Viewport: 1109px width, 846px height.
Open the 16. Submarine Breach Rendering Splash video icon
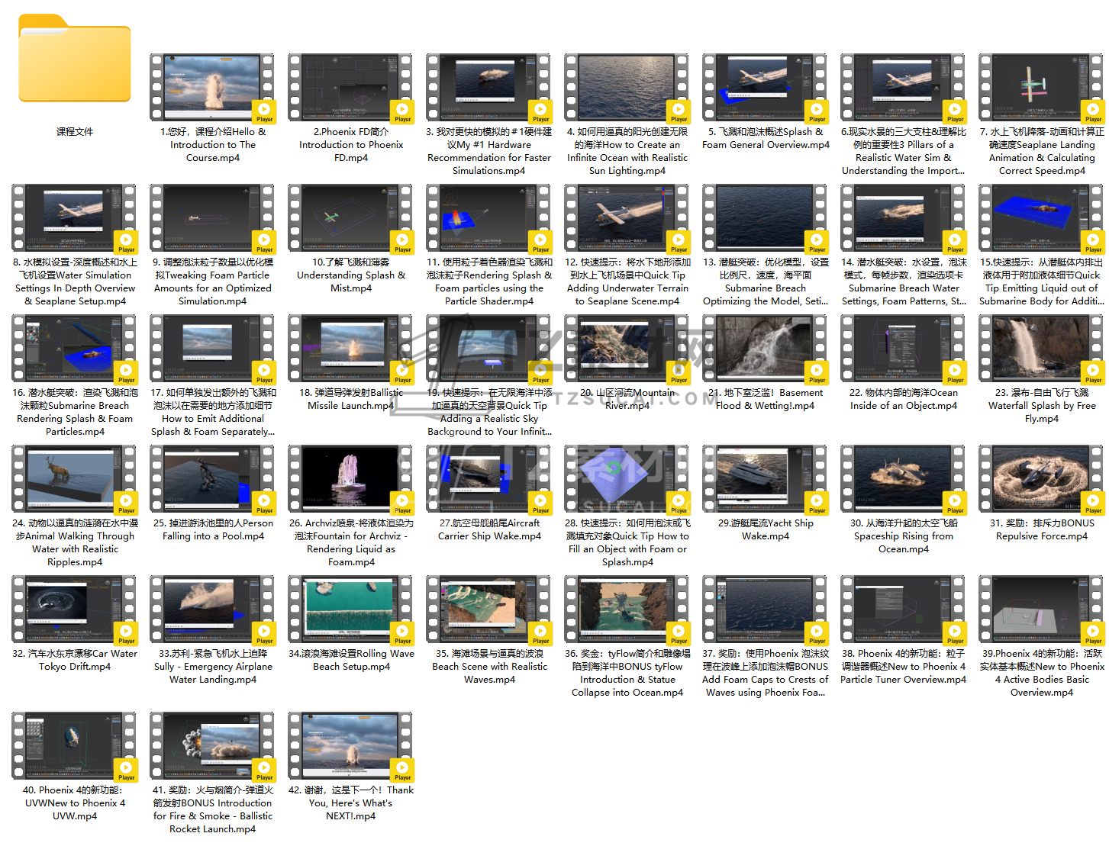(75, 349)
